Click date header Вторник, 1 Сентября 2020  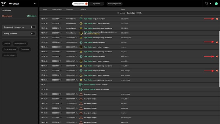[129, 13]
